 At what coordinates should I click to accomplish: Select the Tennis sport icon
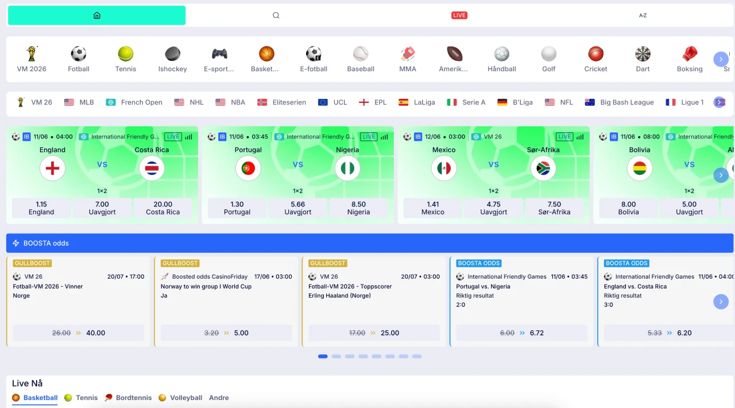click(x=126, y=54)
